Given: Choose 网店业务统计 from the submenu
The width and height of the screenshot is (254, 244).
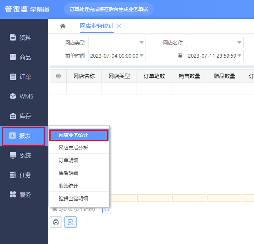Looking at the screenshot, I should pos(79,135).
